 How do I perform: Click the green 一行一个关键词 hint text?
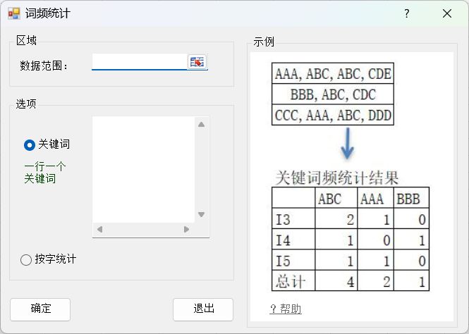tap(45, 173)
